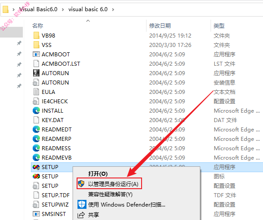263x220 pixels.
Task: Toggle the sort arrow above the name column
Action: pyautogui.click(x=88, y=21)
